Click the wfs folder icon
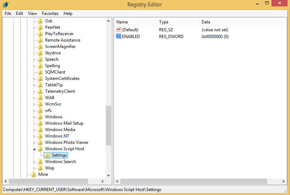 pyautogui.click(x=40, y=110)
